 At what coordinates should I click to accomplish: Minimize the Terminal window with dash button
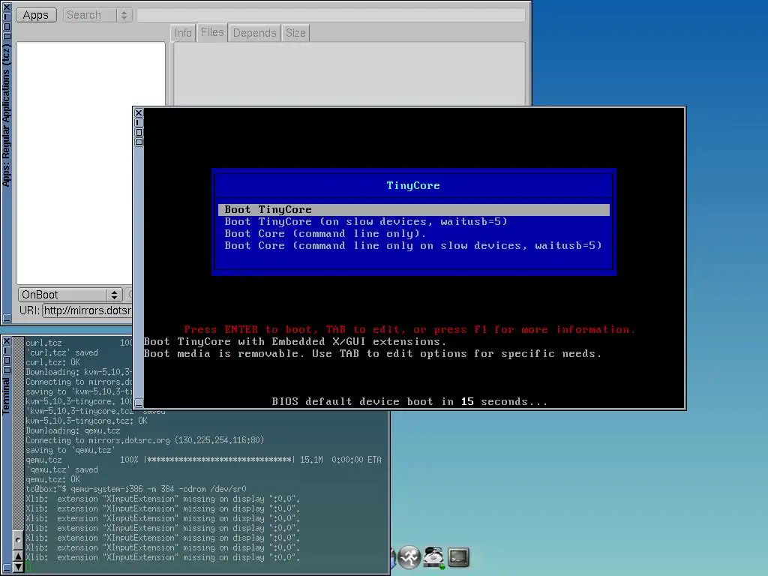[x=7, y=350]
